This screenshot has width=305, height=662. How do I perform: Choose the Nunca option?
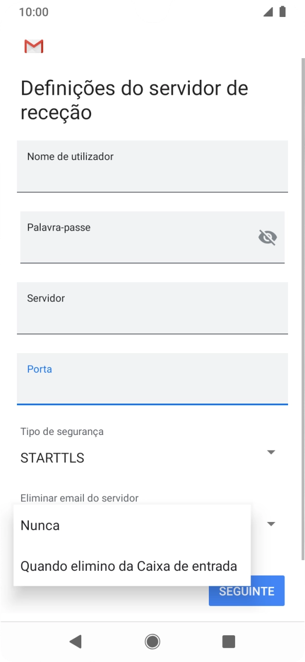[40, 525]
